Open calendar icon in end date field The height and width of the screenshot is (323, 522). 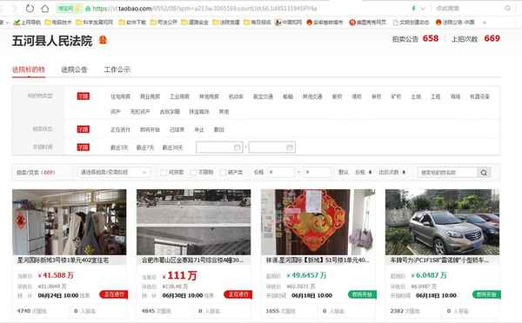tap(290, 148)
